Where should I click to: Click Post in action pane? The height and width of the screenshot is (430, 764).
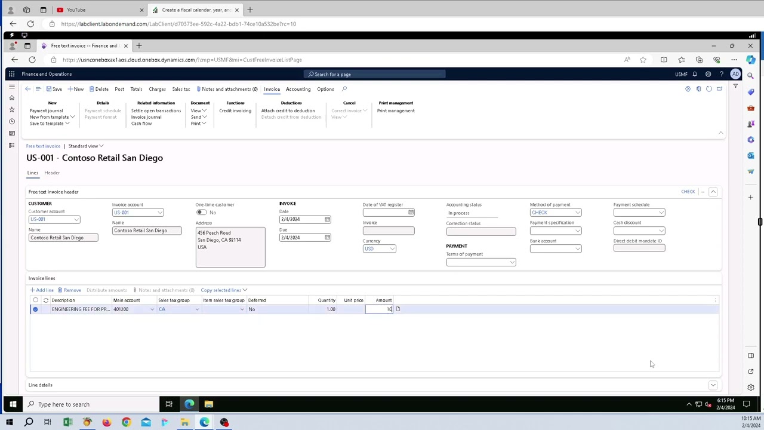[x=119, y=89]
